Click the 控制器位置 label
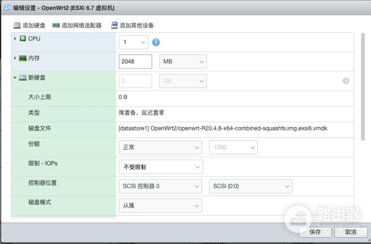This screenshot has height=244, width=371. [42, 183]
